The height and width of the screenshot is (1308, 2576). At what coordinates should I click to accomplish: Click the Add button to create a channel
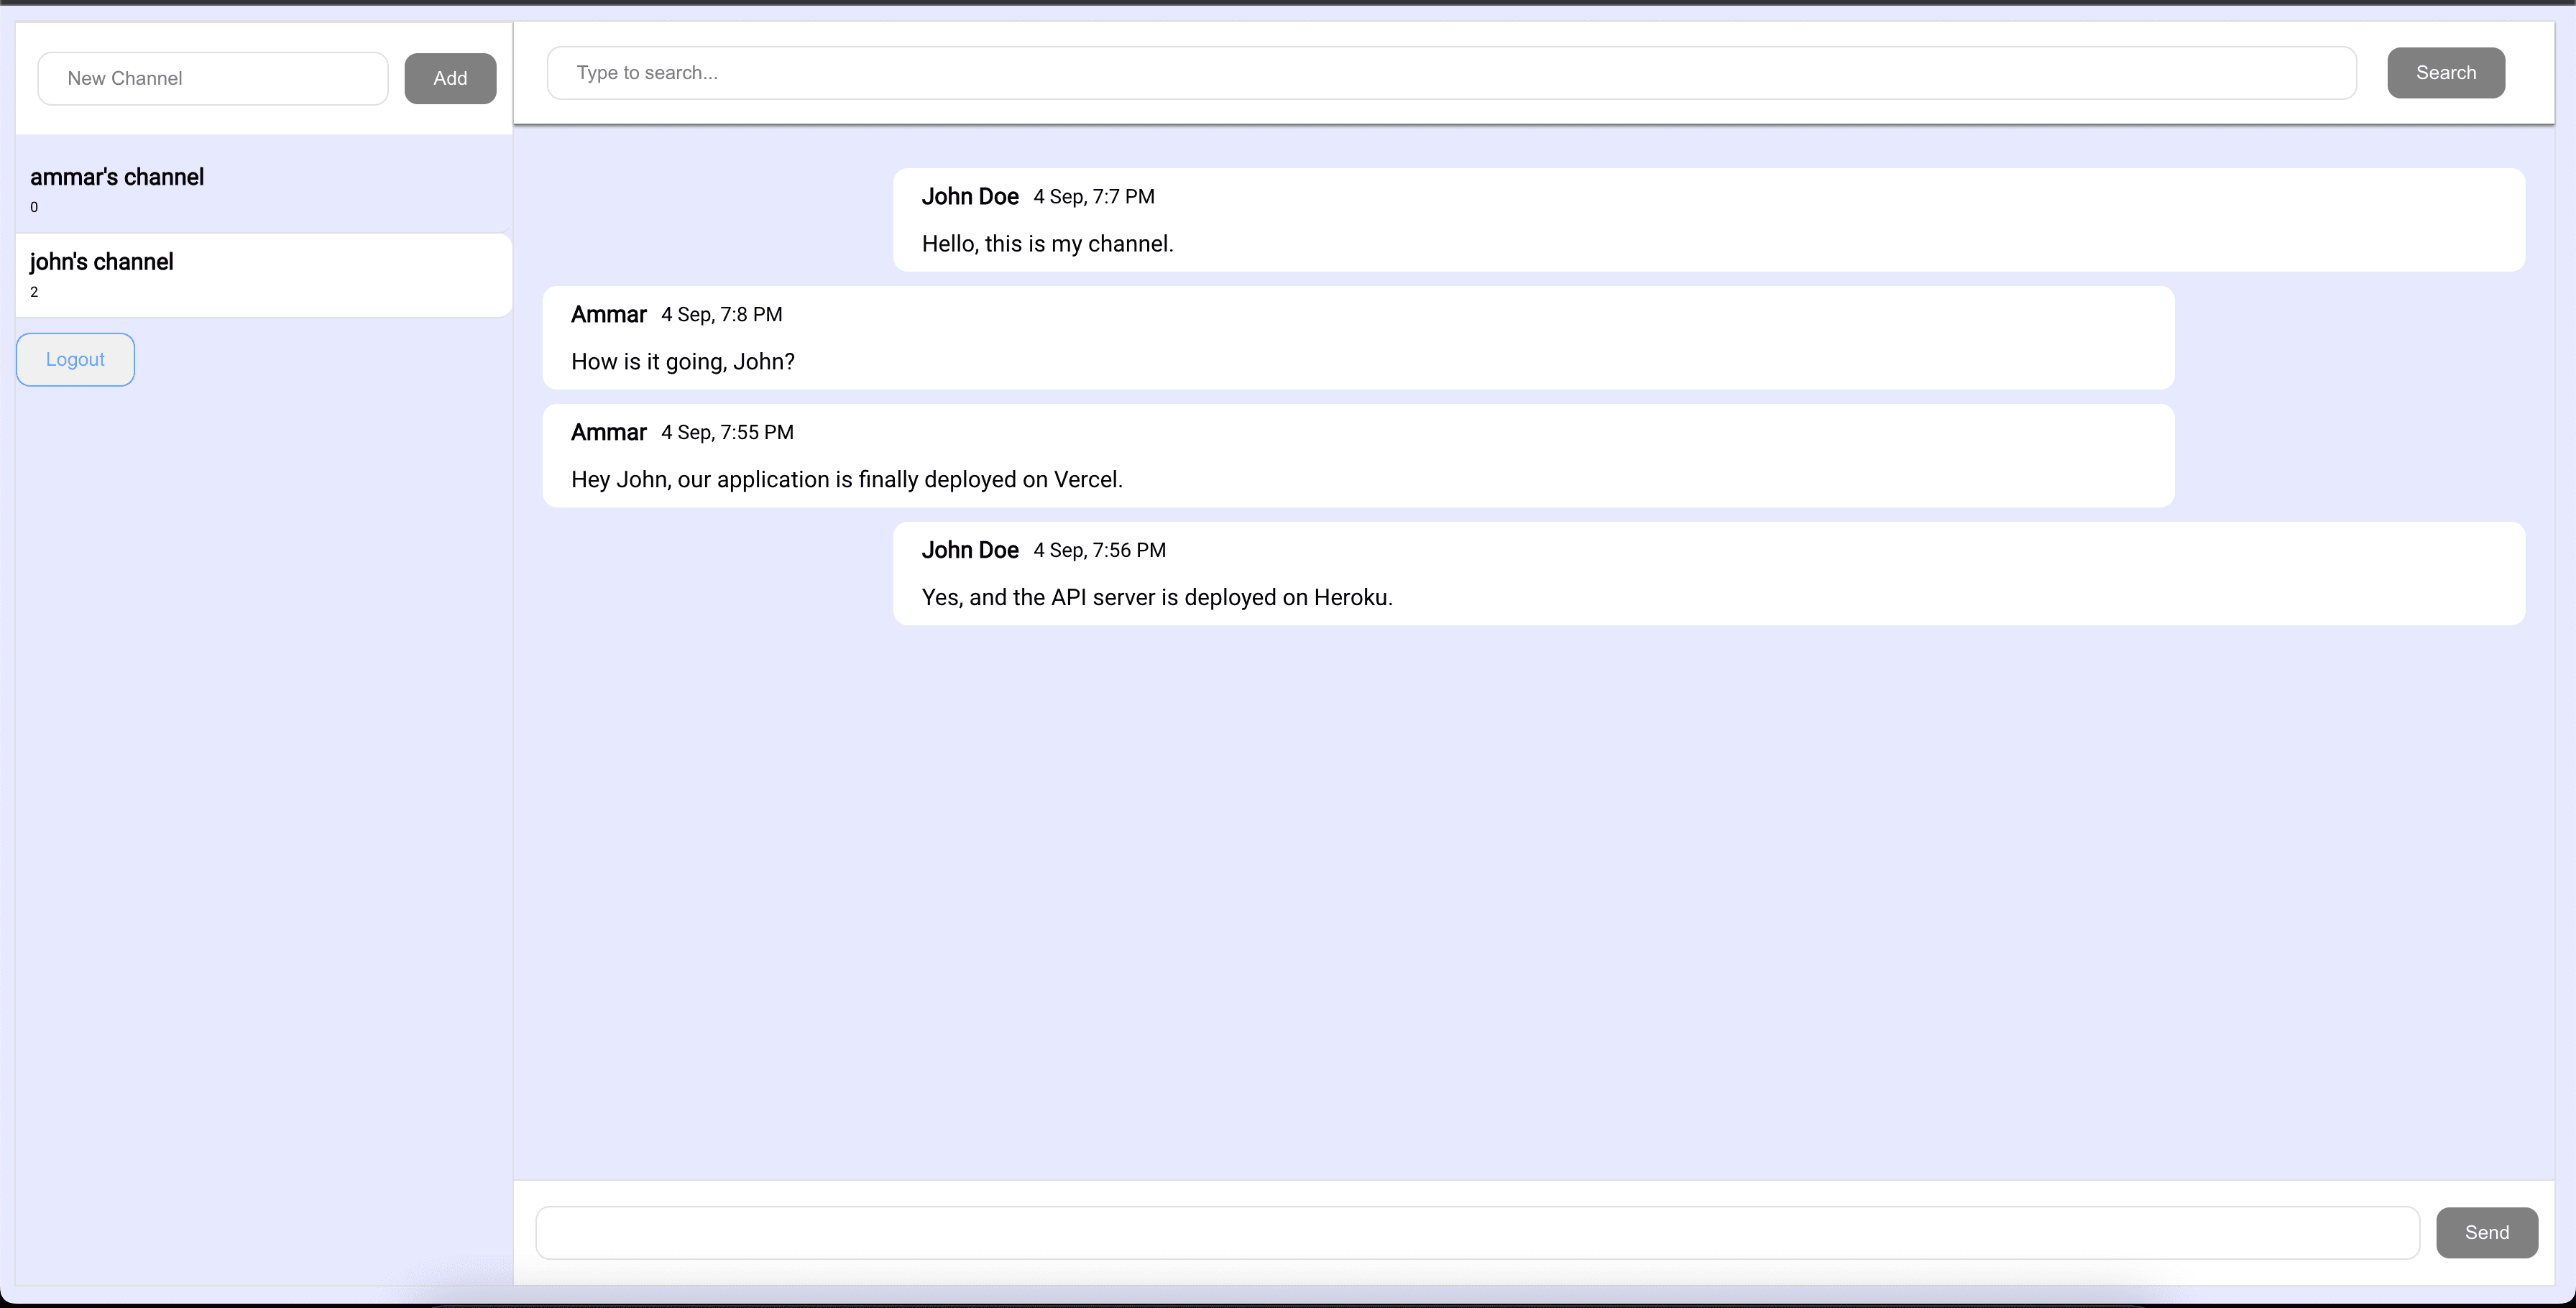coord(450,78)
